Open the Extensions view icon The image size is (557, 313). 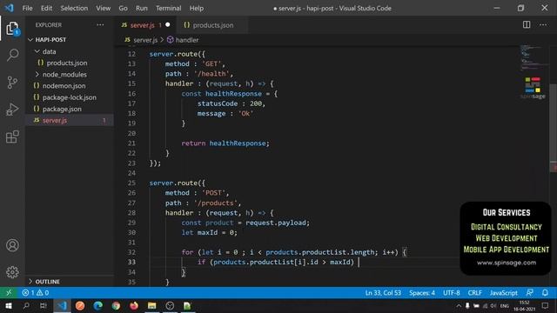(x=12, y=137)
